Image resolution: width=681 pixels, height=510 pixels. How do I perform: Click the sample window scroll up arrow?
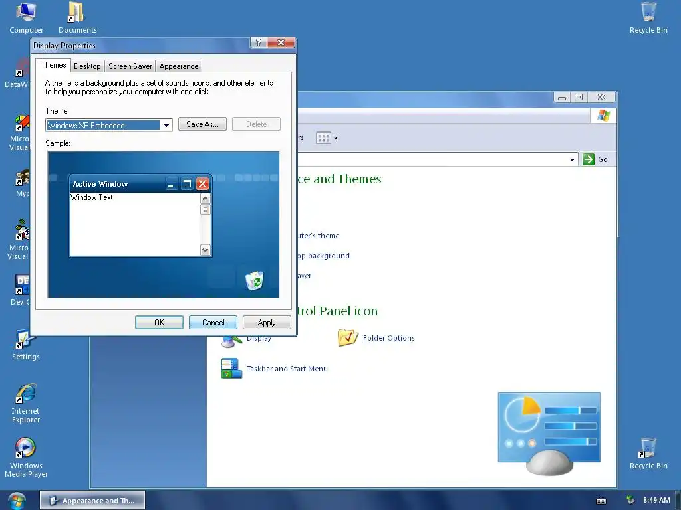[205, 198]
